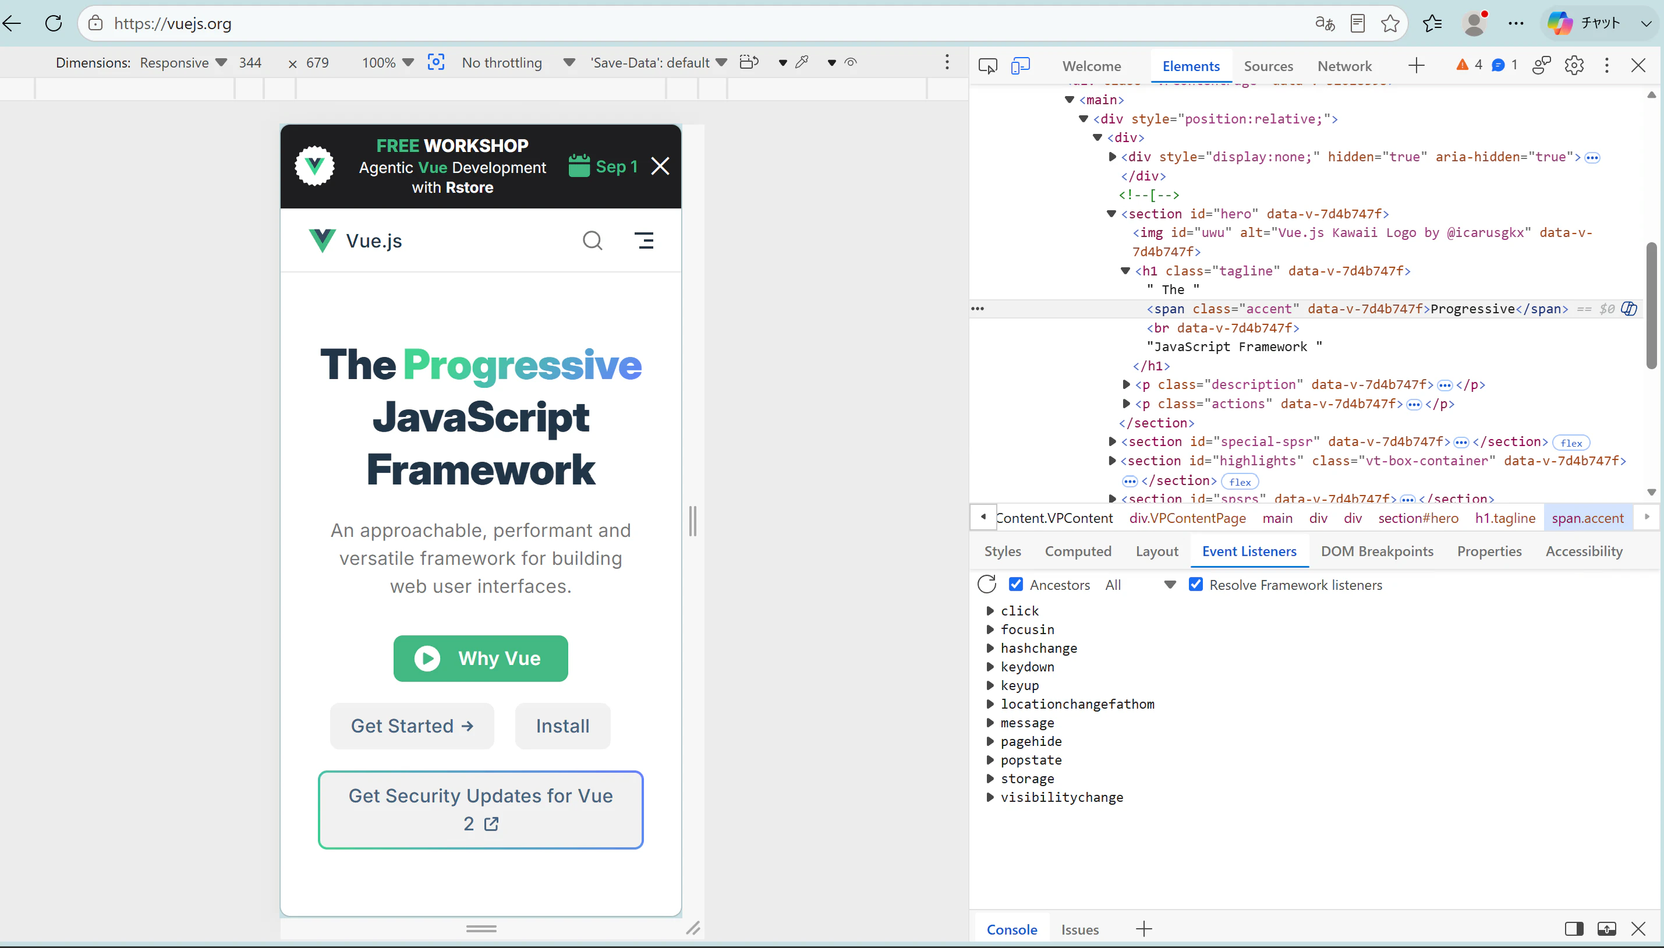Image resolution: width=1664 pixels, height=948 pixels.
Task: Click the Vue.js search magnifier icon
Action: [592, 240]
